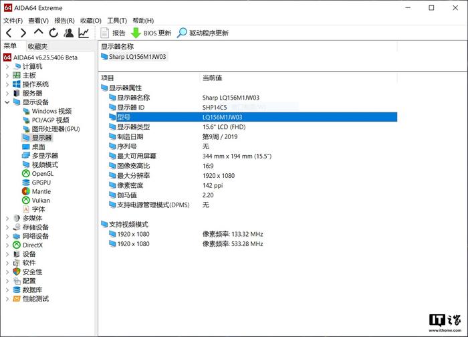Click 驱动程序更新 driver update button
This screenshot has height=337, width=468.
[x=203, y=33]
